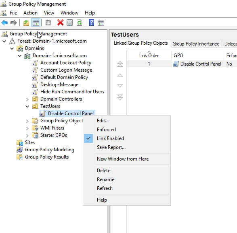Screen dimensions: 237x233
Task: Select the TestUsers OU label in tree
Action: click(50, 106)
